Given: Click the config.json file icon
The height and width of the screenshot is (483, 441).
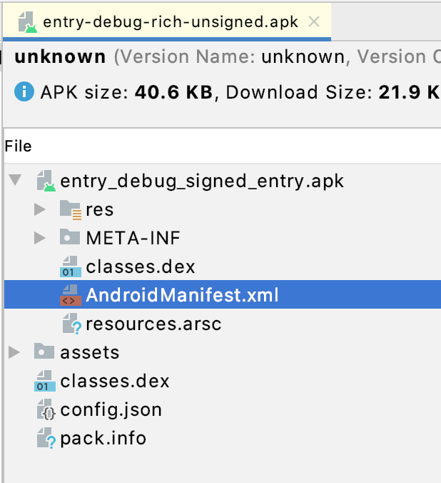Looking at the screenshot, I should pos(46,409).
